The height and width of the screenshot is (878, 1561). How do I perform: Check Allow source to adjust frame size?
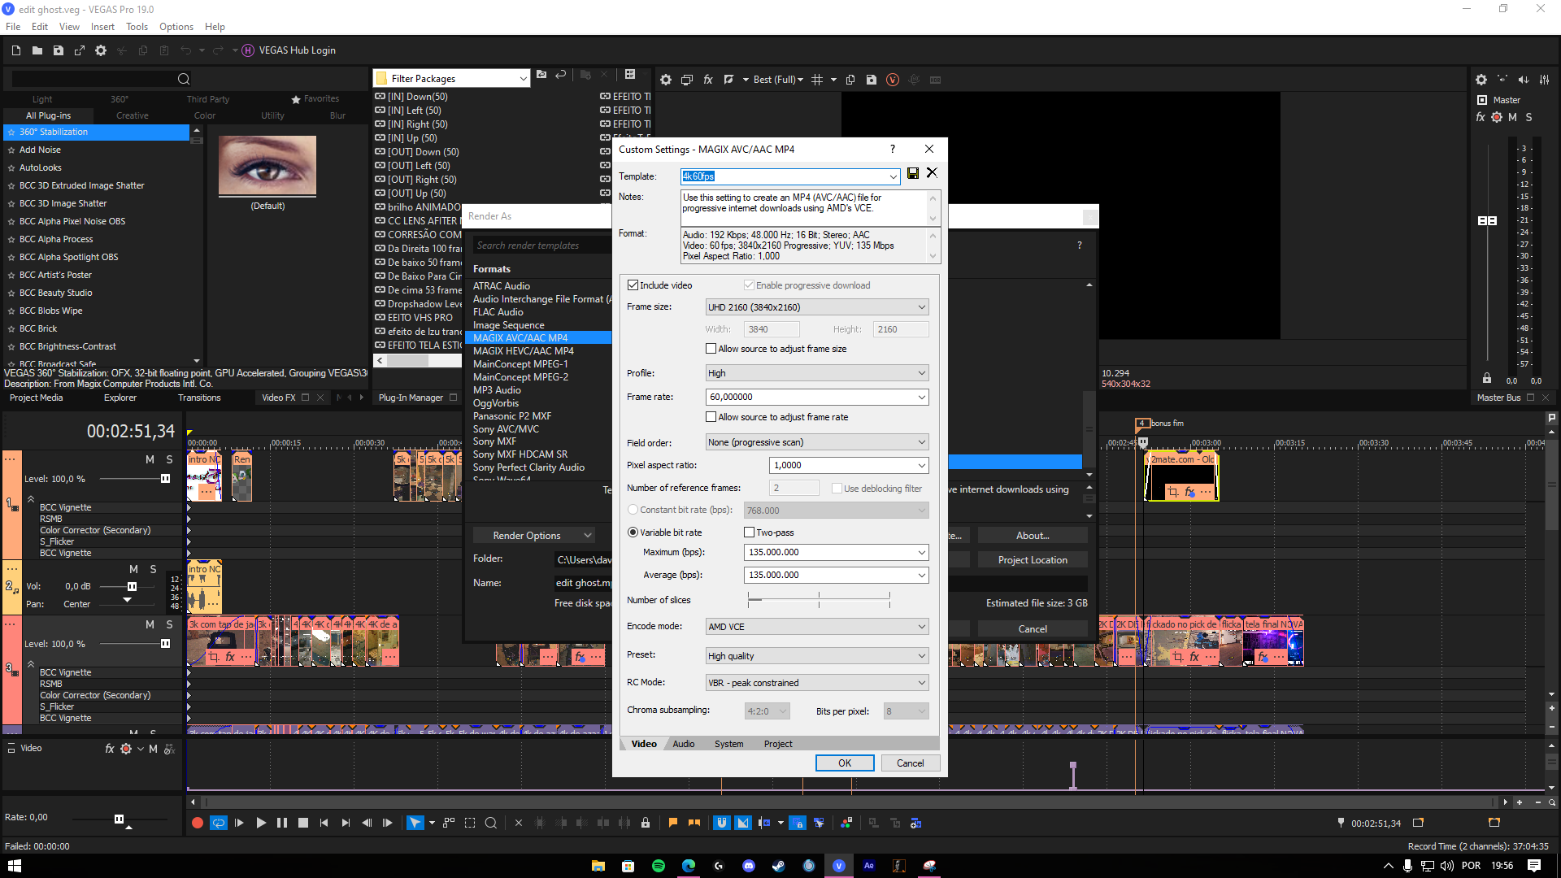[x=711, y=349]
